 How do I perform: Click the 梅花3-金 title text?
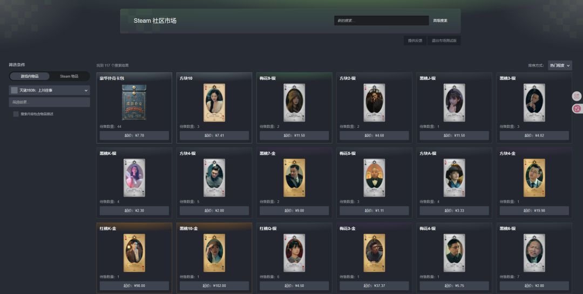click(x=347, y=228)
